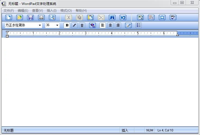
Task: Minimize the WordPad window
Action: point(175,2)
